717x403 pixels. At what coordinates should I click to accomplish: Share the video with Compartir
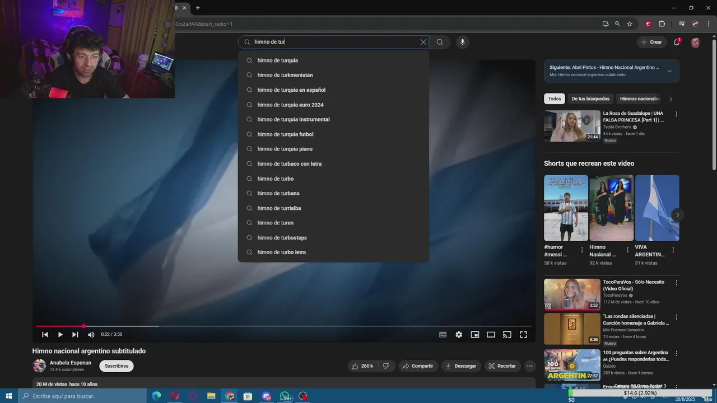point(418,366)
